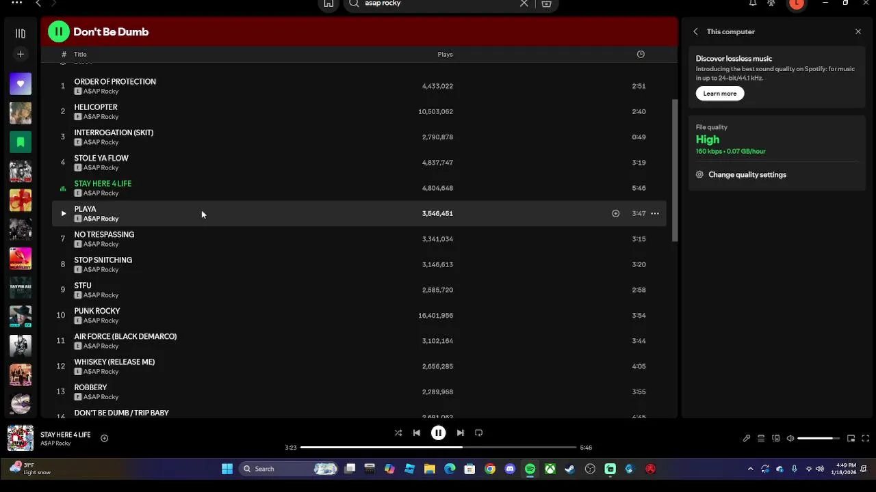Open Your Library sidebar icon

[x=21, y=33]
